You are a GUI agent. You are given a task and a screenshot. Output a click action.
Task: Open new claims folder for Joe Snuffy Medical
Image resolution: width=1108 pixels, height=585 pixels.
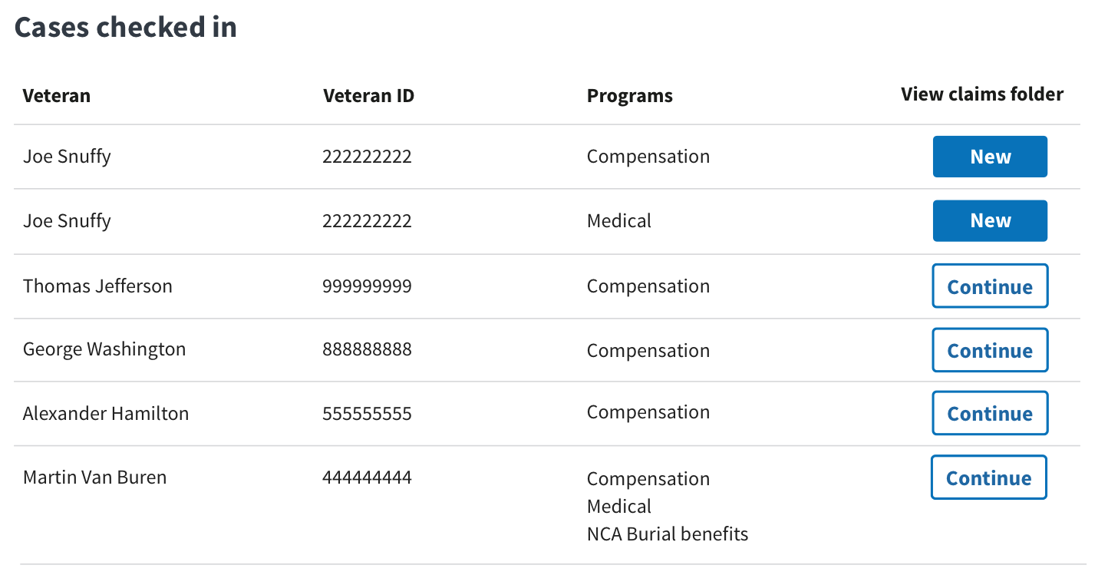[x=990, y=221]
